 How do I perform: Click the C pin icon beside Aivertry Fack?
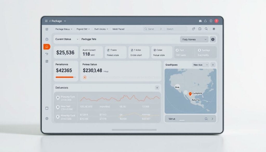pos(58,117)
